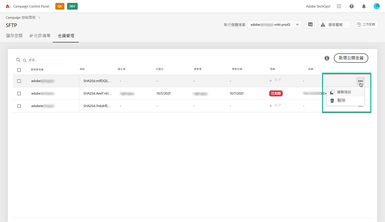Click the 已到期 expired status badge

[x=276, y=94]
